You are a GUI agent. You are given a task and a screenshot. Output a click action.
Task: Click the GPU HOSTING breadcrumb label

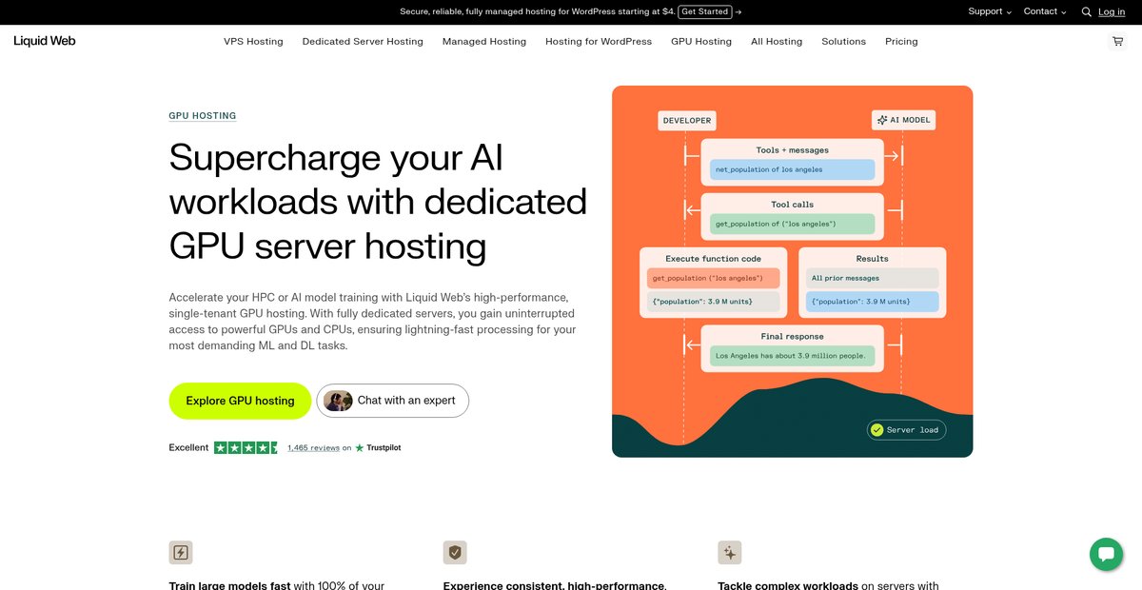coord(203,116)
